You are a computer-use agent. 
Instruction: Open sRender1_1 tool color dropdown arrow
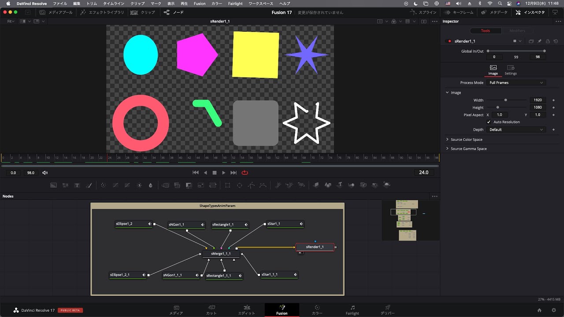[520, 41]
